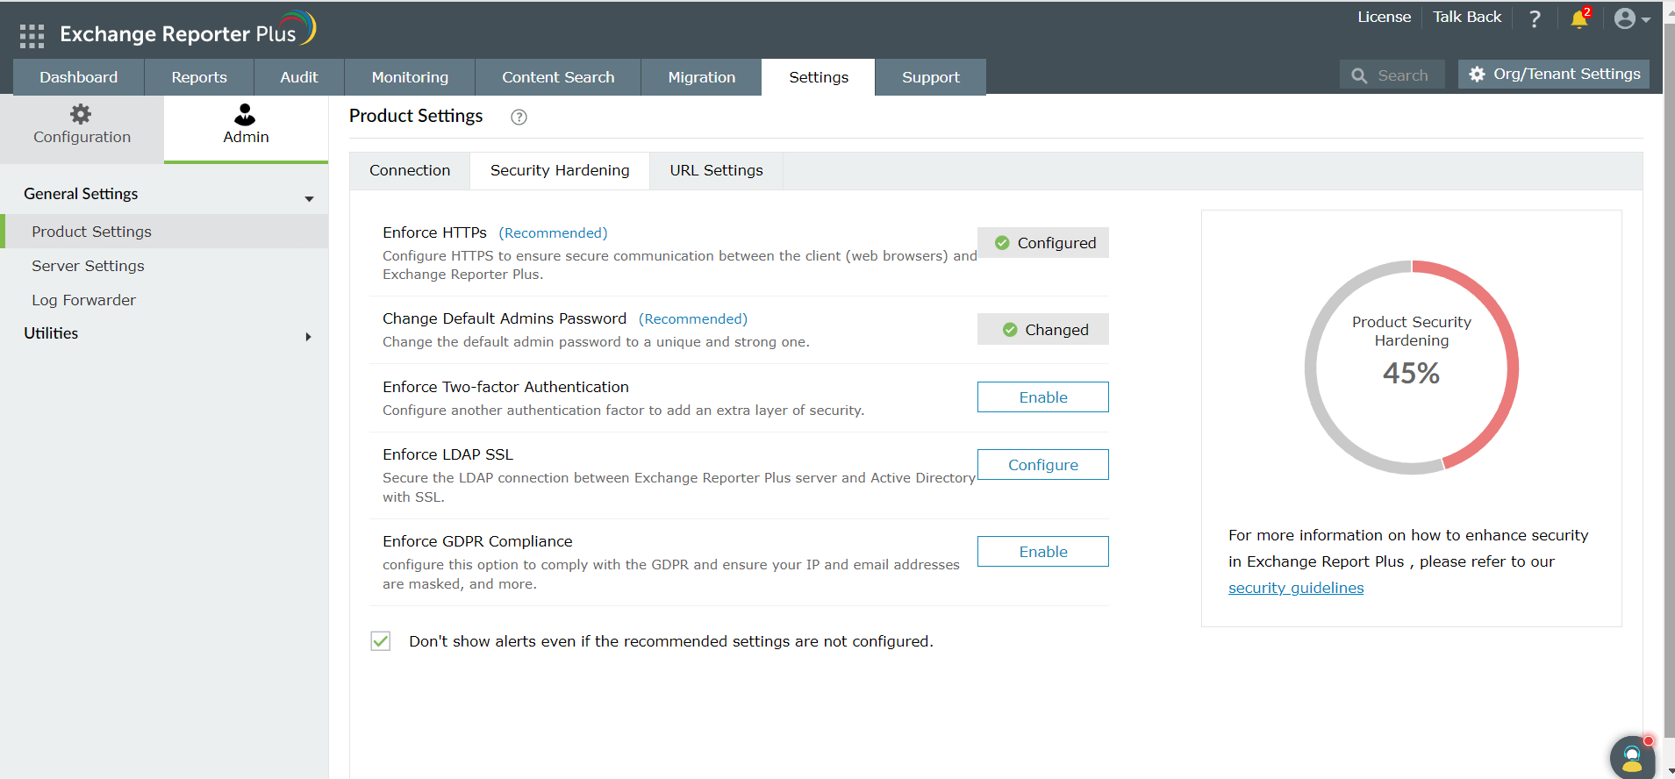
Task: Select the Security Hardening sub-tab
Action: pyautogui.click(x=560, y=170)
